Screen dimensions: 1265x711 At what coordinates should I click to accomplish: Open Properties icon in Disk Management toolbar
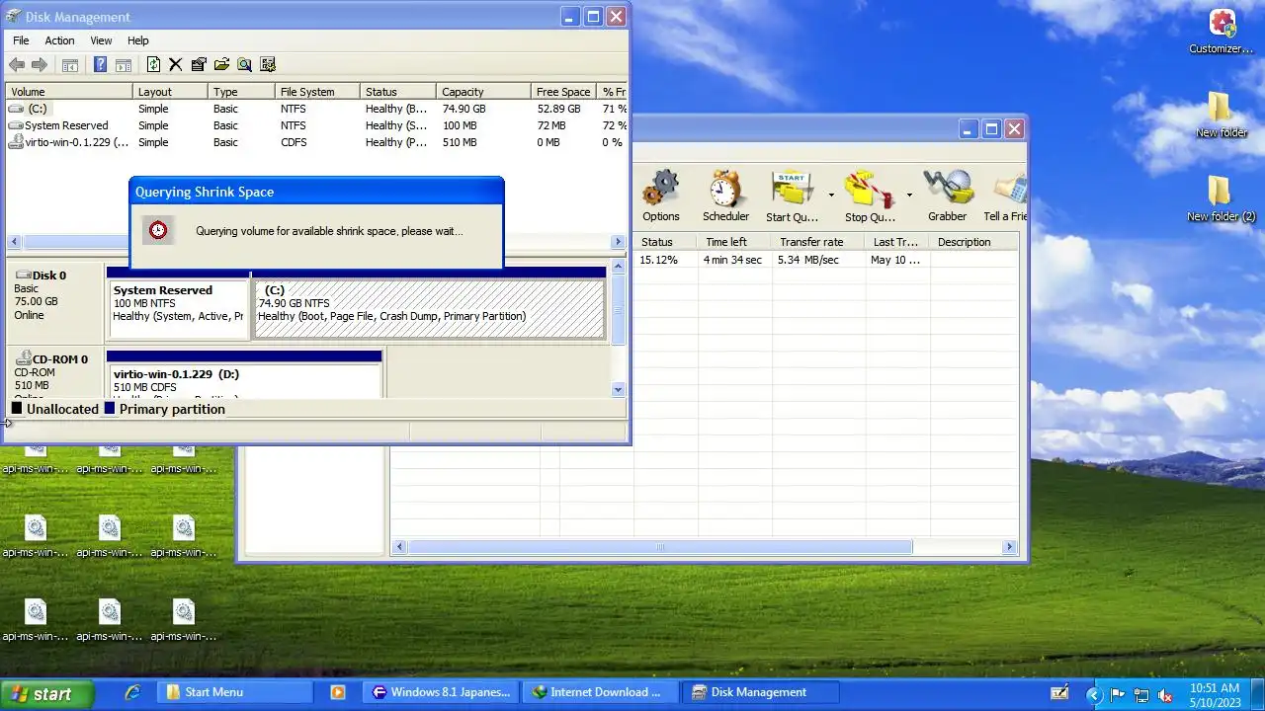point(199,64)
